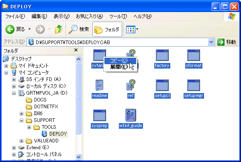
Task: Open the Search magnifier tool
Action: (x=79, y=29)
